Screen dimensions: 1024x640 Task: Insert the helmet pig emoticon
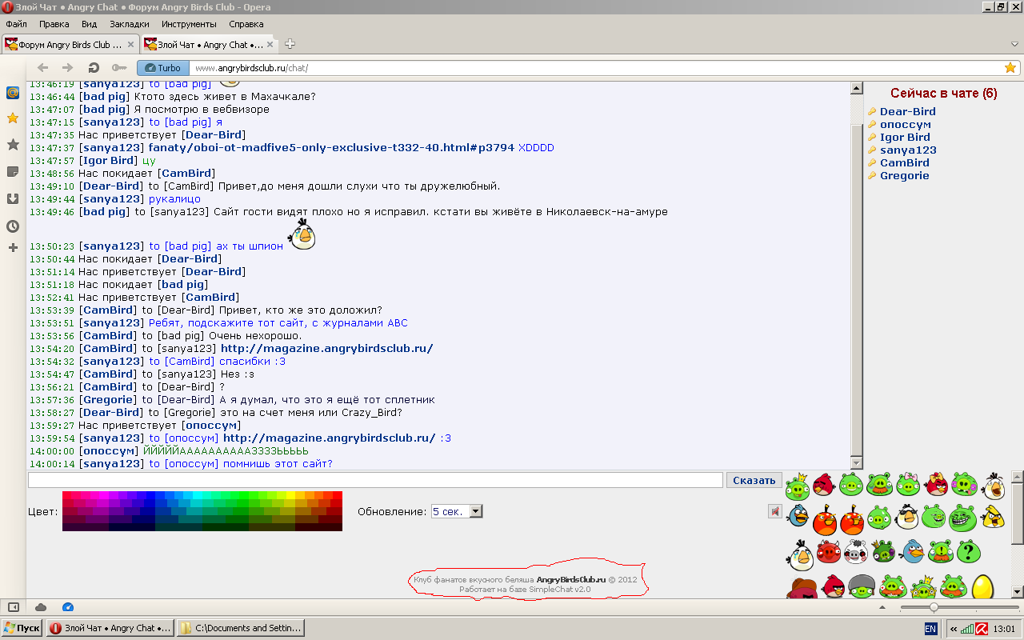point(862,587)
